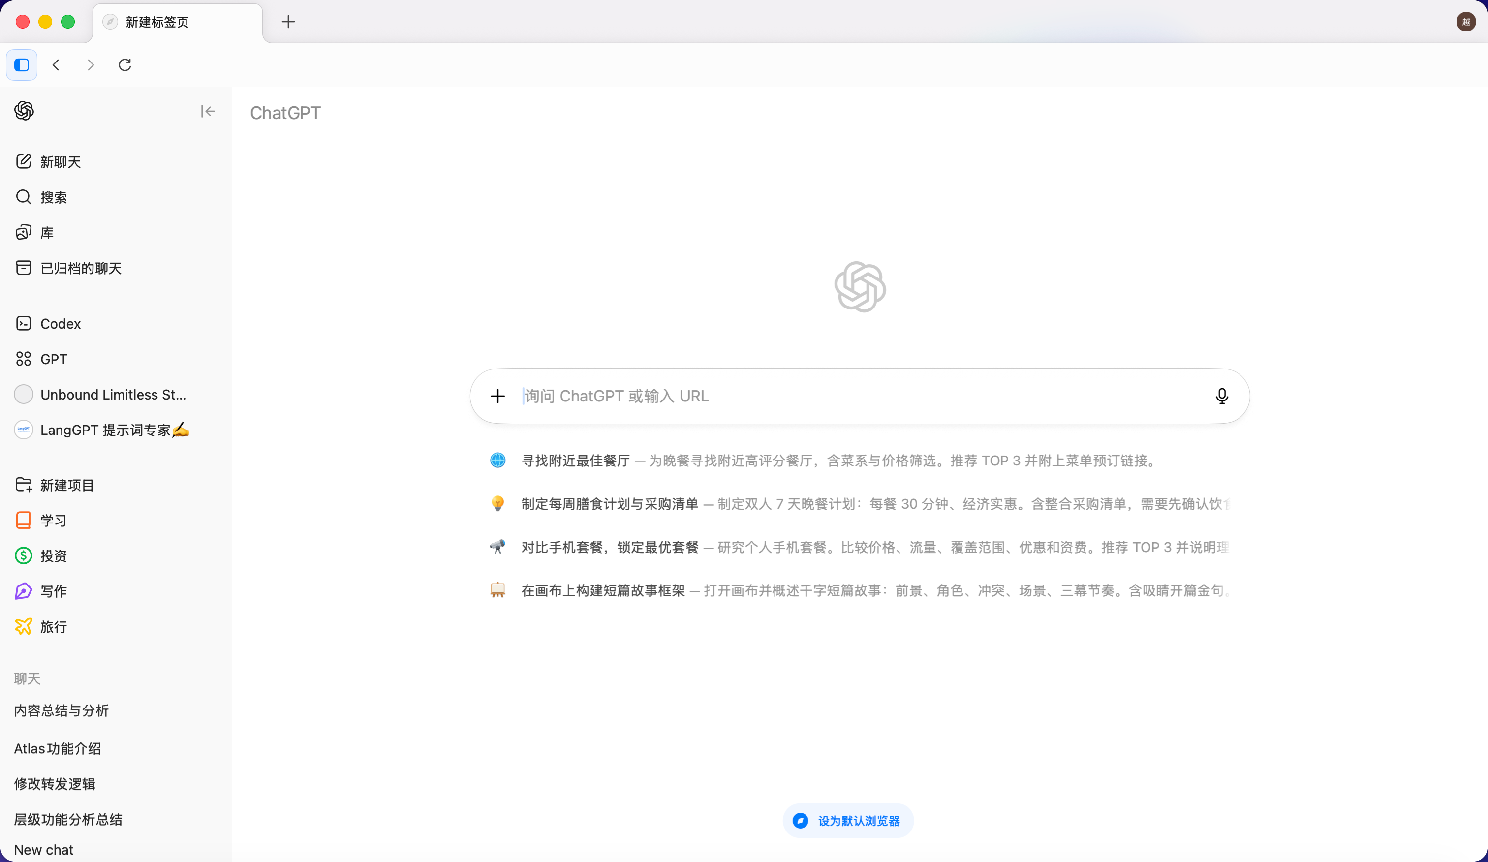Select the 新建标签页 tab
1488x862 pixels.
177,22
